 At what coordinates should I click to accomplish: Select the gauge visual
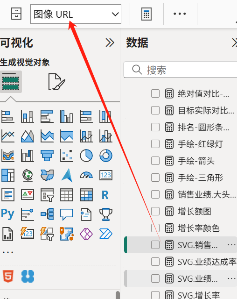point(86,175)
